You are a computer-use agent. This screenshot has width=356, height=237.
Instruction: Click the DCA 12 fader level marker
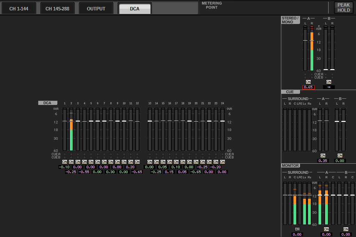[x=137, y=121]
